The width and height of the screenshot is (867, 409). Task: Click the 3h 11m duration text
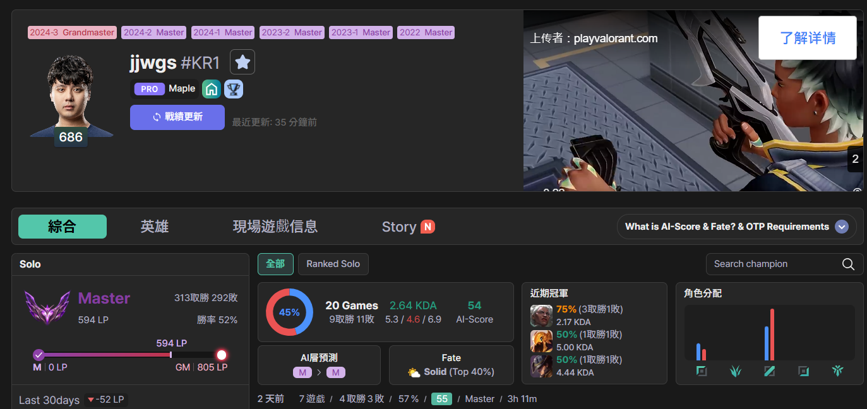coord(522,399)
